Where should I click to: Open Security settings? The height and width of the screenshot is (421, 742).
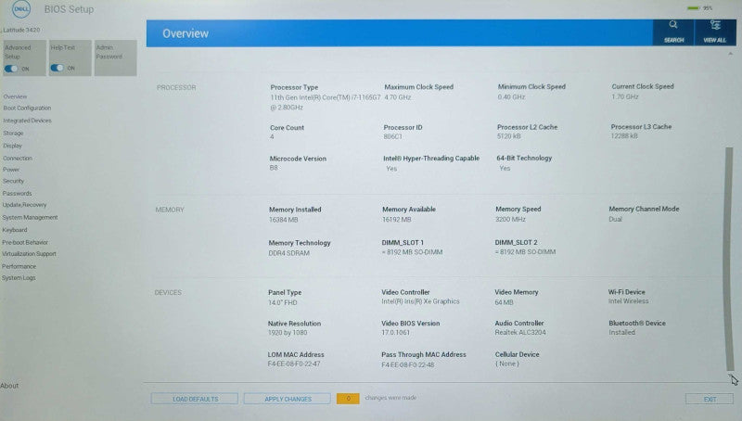click(x=13, y=181)
